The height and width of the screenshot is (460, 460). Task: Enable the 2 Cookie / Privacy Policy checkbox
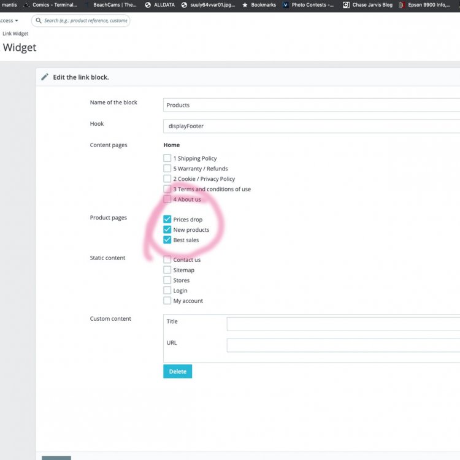167,178
